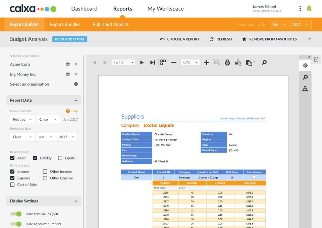The height and width of the screenshot is (228, 322).
Task: Toggle Hide account numbers switch
Action: tap(16, 224)
